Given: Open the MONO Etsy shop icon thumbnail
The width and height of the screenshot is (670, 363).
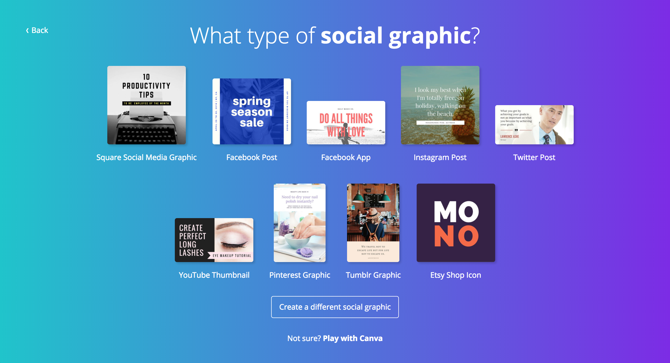Looking at the screenshot, I should [x=456, y=223].
